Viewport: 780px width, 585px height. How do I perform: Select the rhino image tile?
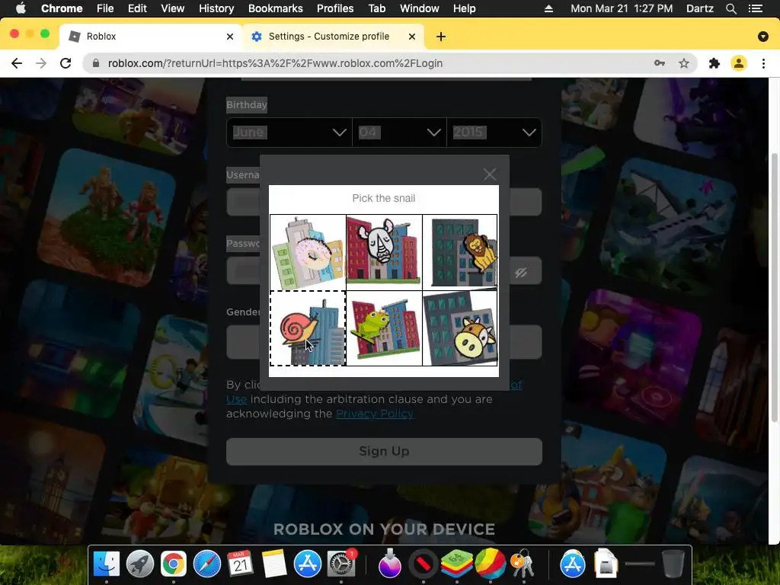pyautogui.click(x=384, y=253)
